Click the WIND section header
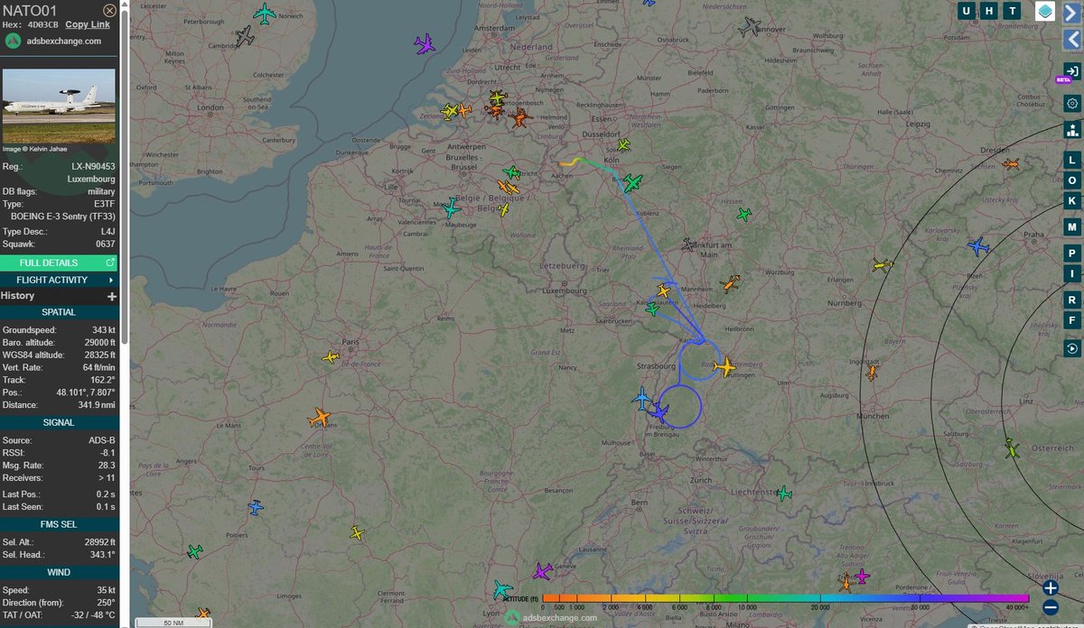This screenshot has height=628, width=1084. tap(59, 572)
